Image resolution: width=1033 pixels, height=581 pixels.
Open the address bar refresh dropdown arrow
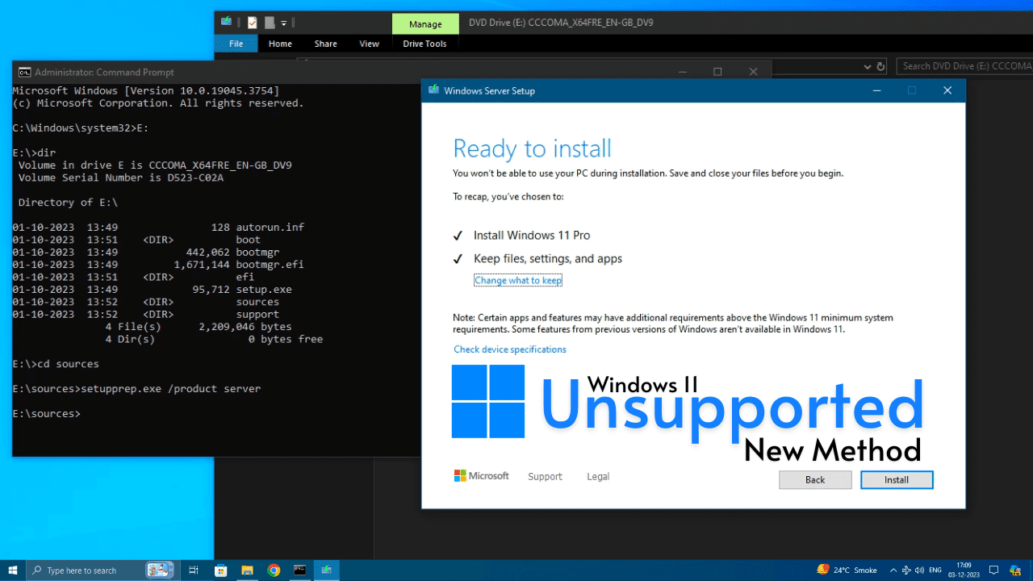867,66
